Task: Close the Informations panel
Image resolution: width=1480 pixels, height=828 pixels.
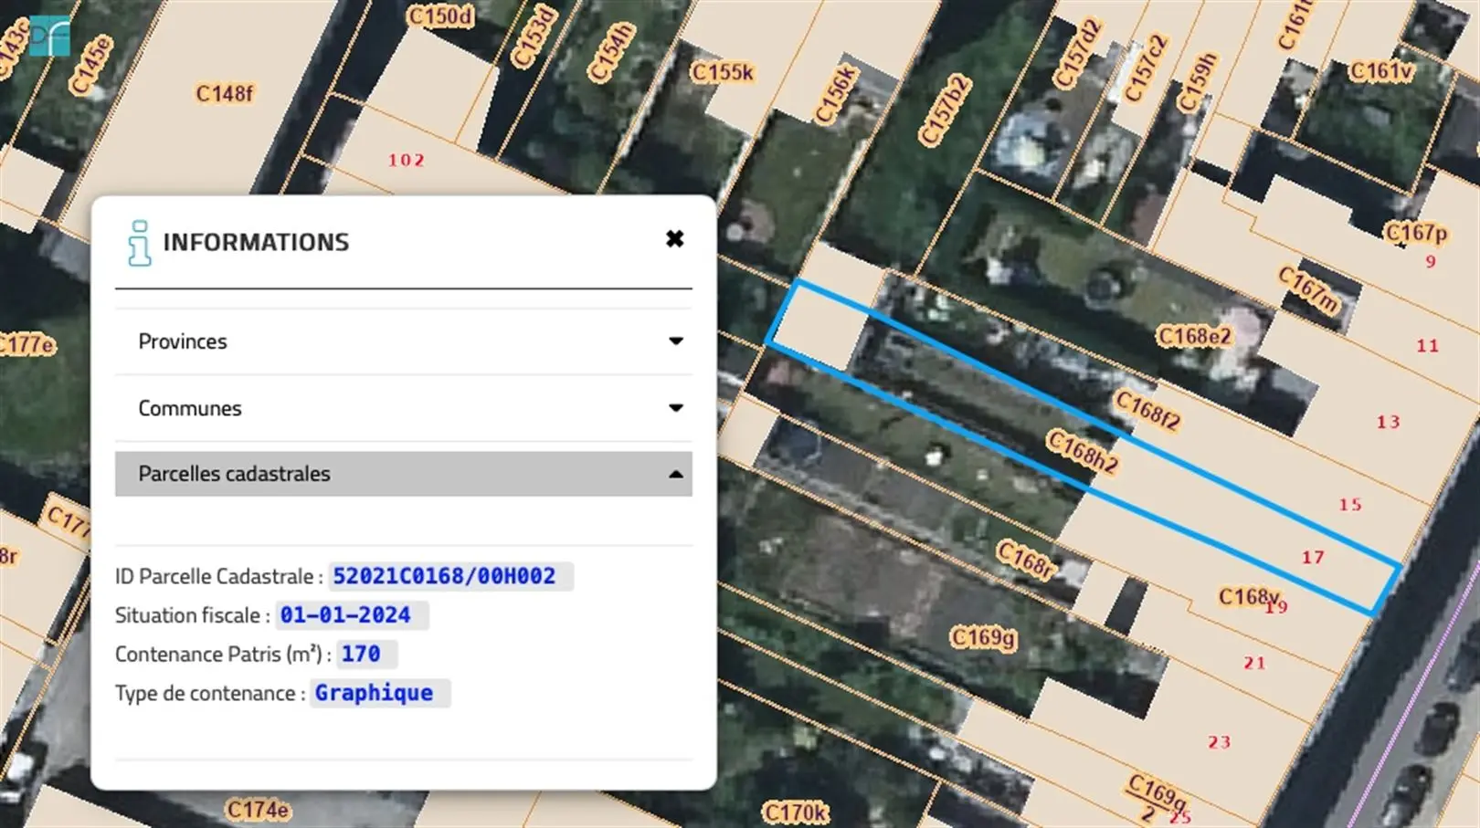Action: pyautogui.click(x=674, y=239)
